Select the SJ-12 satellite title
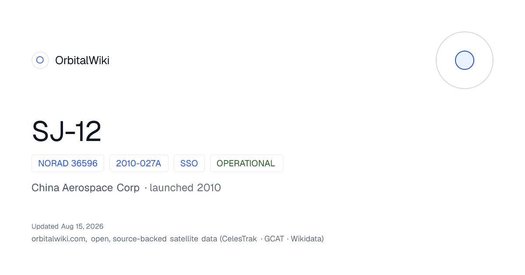525x275 pixels. tap(66, 131)
